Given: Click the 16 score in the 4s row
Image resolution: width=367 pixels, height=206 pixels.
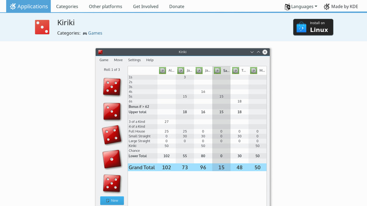Looking at the screenshot, I should pyautogui.click(x=203, y=92).
